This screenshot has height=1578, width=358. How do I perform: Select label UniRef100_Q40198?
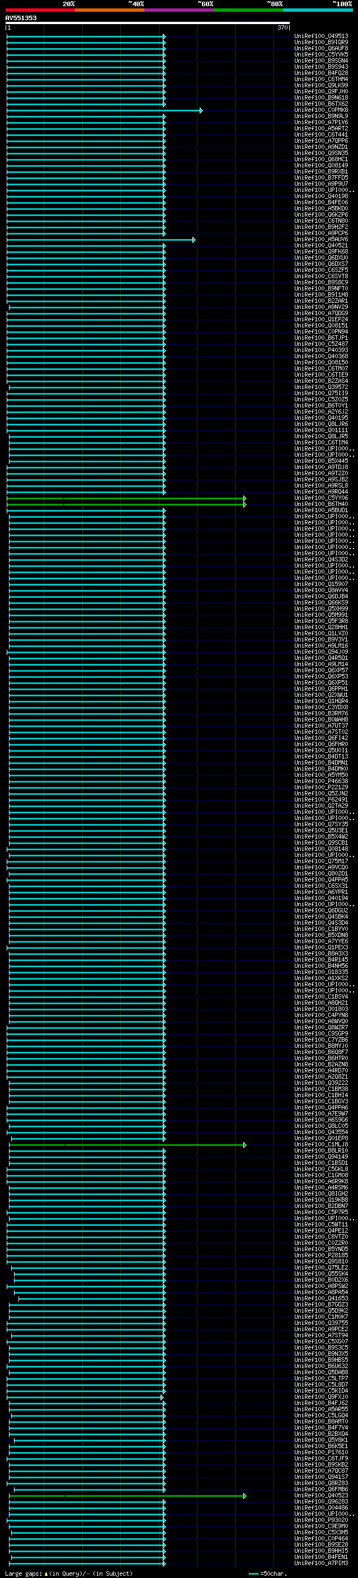click(321, 196)
